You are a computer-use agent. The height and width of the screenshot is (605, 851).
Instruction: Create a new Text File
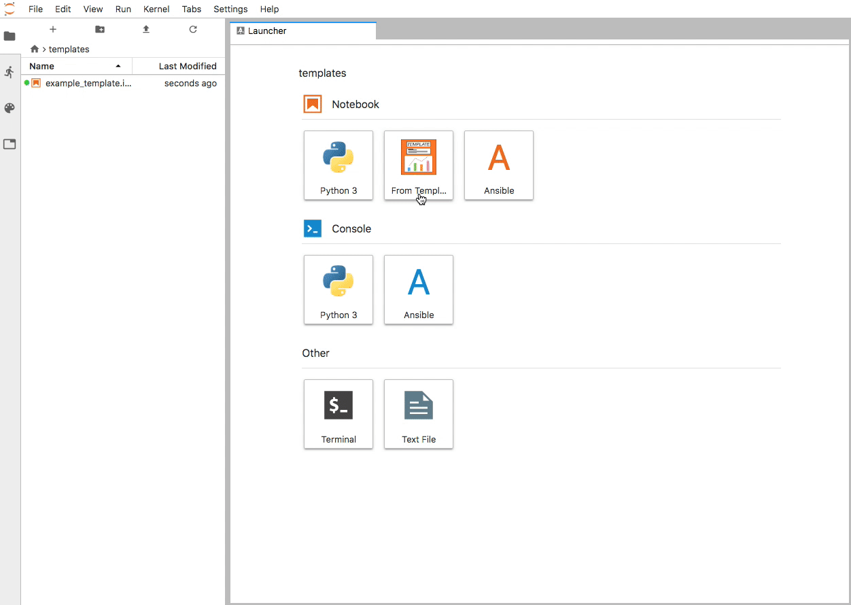click(418, 414)
